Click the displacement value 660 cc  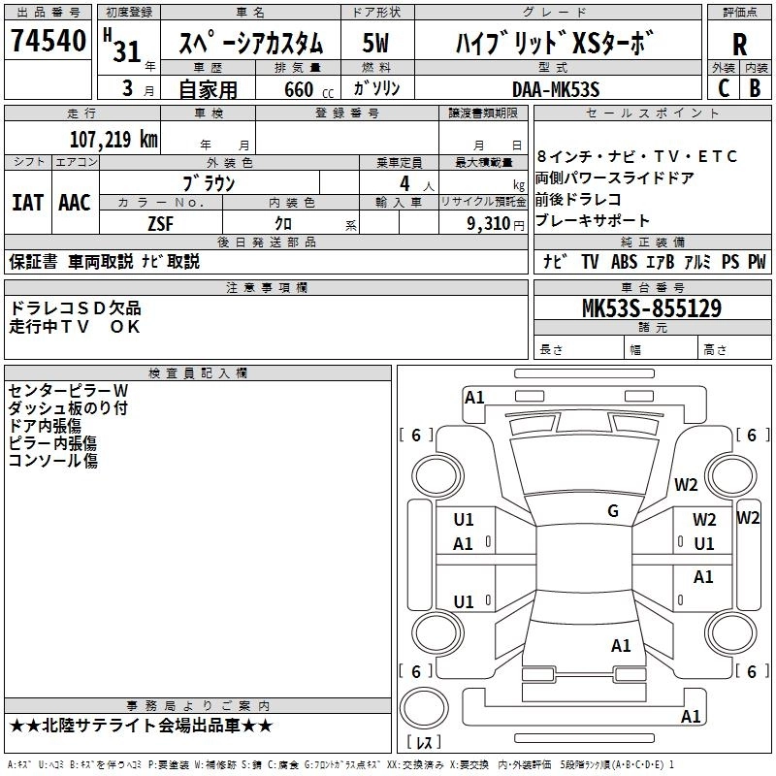point(309,89)
